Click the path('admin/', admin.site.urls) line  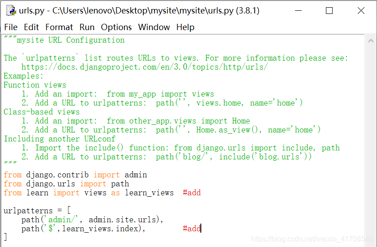92,220
